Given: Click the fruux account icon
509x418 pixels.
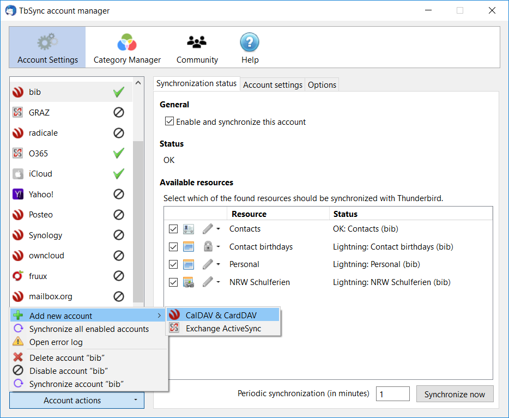Looking at the screenshot, I should pos(18,276).
